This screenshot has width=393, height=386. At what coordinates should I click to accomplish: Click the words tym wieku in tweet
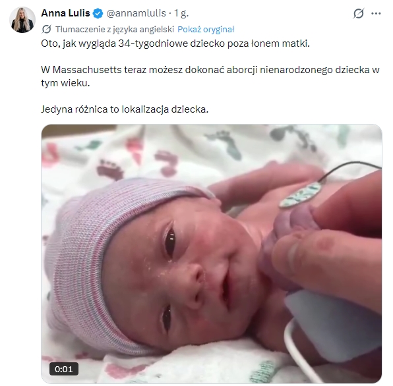65,82
